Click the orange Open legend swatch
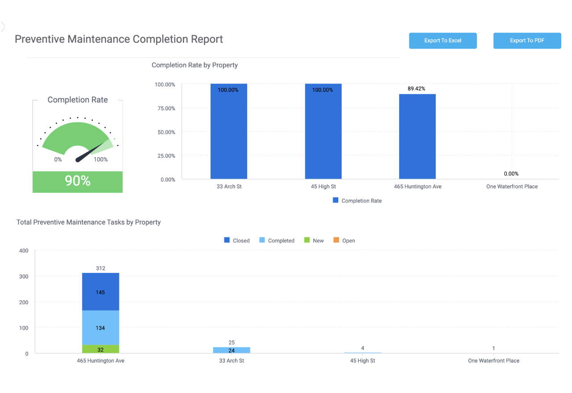This screenshot has width=572, height=393. click(336, 240)
